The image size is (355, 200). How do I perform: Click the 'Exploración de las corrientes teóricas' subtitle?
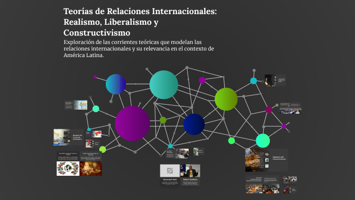139,48
